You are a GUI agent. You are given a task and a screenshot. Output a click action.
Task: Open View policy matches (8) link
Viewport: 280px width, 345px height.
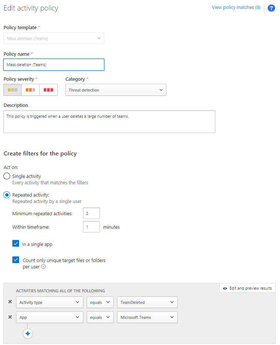(x=236, y=7)
